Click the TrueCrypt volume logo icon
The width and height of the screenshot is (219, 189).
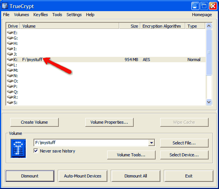(x=18, y=149)
